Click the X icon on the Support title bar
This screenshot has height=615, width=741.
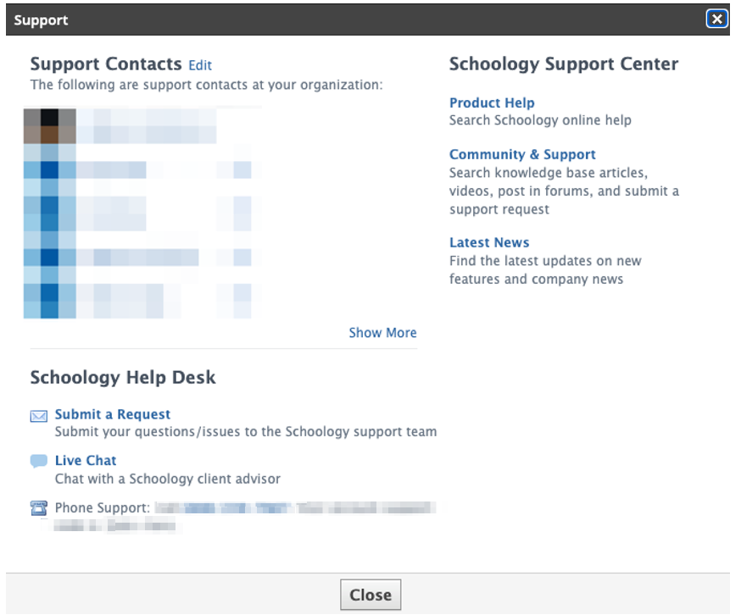716,19
